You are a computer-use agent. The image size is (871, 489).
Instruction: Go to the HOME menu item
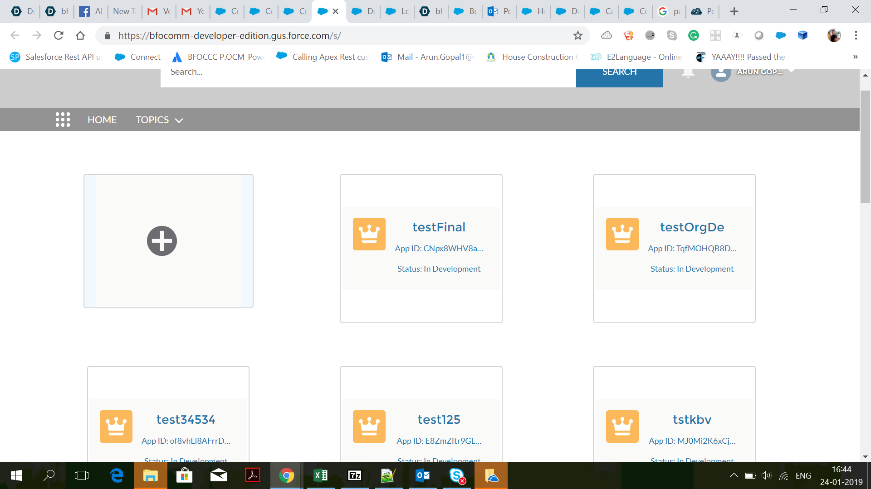[x=102, y=120]
